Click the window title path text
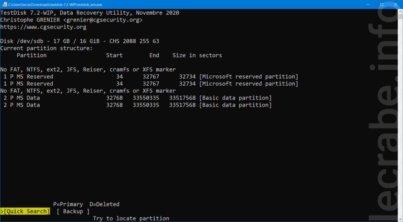 (x=55, y=5)
